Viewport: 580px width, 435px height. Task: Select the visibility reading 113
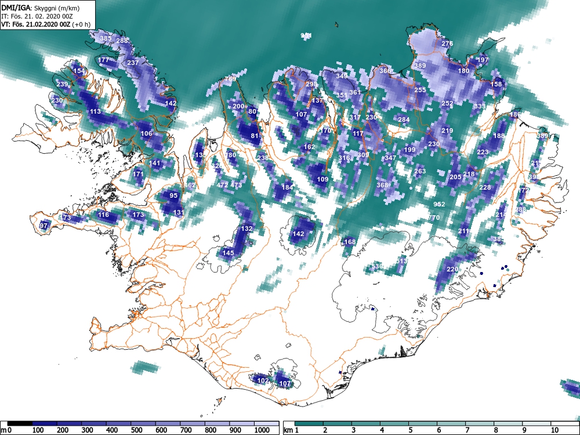tap(95, 111)
